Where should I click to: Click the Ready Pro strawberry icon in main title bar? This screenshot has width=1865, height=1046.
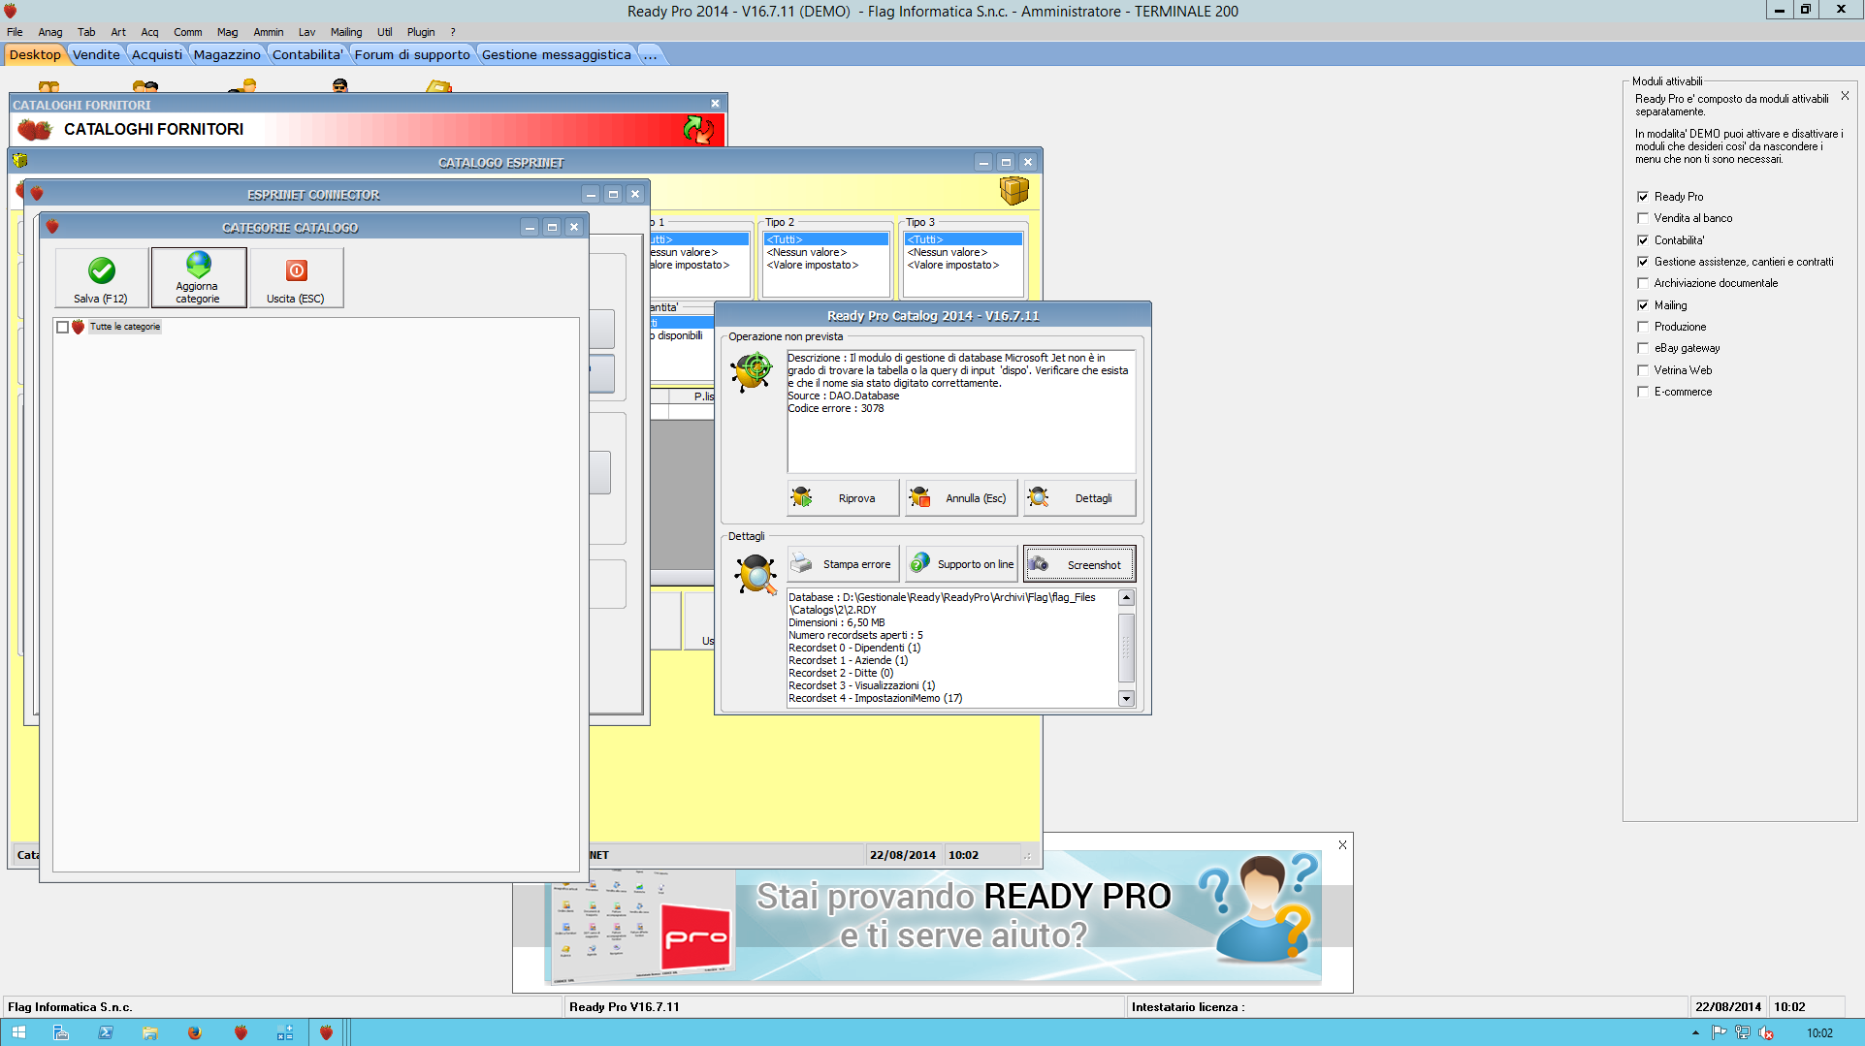10,11
